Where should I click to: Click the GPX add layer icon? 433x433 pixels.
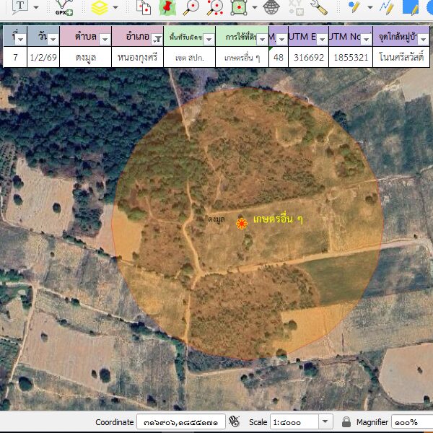point(64,7)
